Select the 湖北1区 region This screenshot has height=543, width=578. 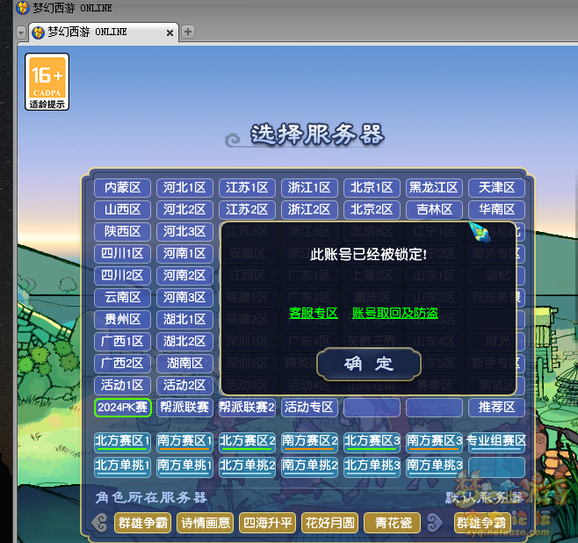point(184,319)
